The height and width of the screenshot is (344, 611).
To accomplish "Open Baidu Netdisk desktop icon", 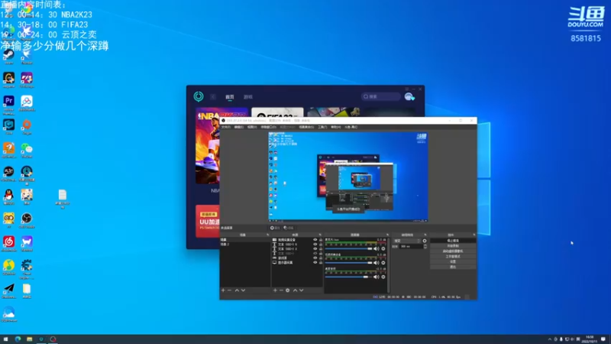I will click(x=27, y=102).
